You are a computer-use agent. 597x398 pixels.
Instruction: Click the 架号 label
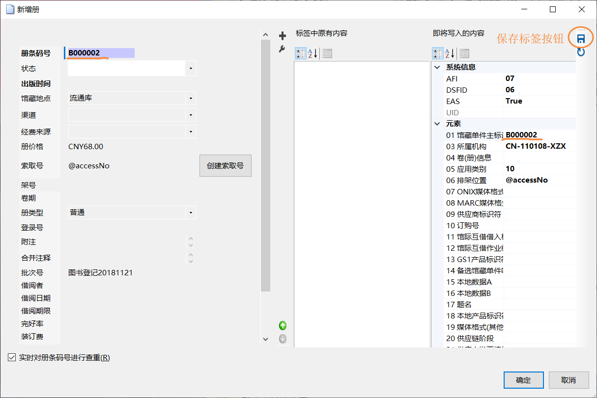[x=28, y=186]
